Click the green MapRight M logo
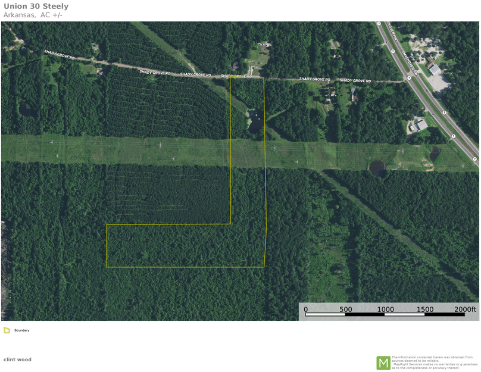This screenshot has height=372, width=481. point(383,362)
